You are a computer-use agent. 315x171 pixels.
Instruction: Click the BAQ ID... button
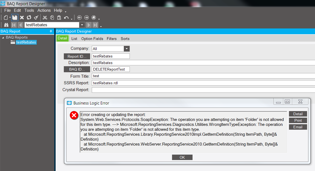coord(77,69)
